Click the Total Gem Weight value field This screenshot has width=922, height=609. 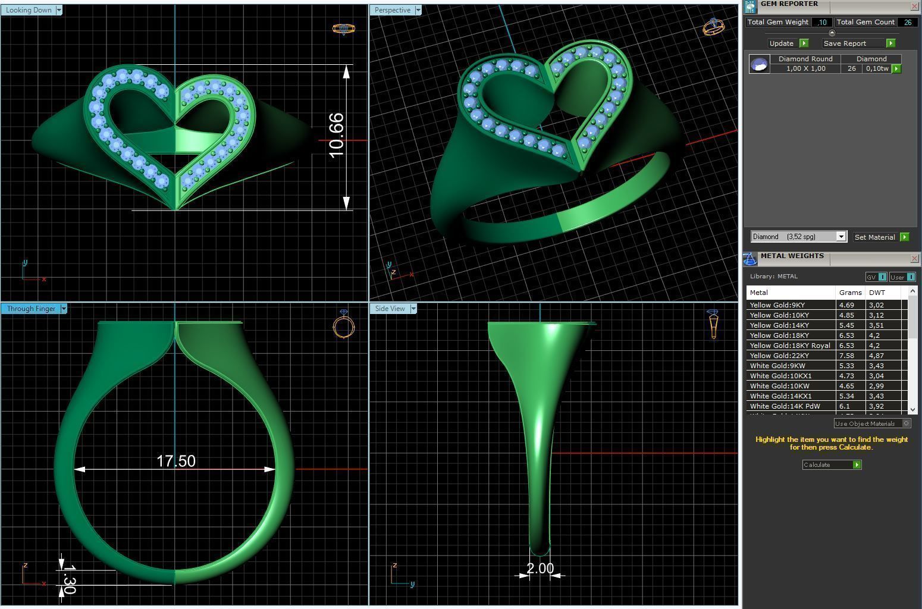coord(822,22)
